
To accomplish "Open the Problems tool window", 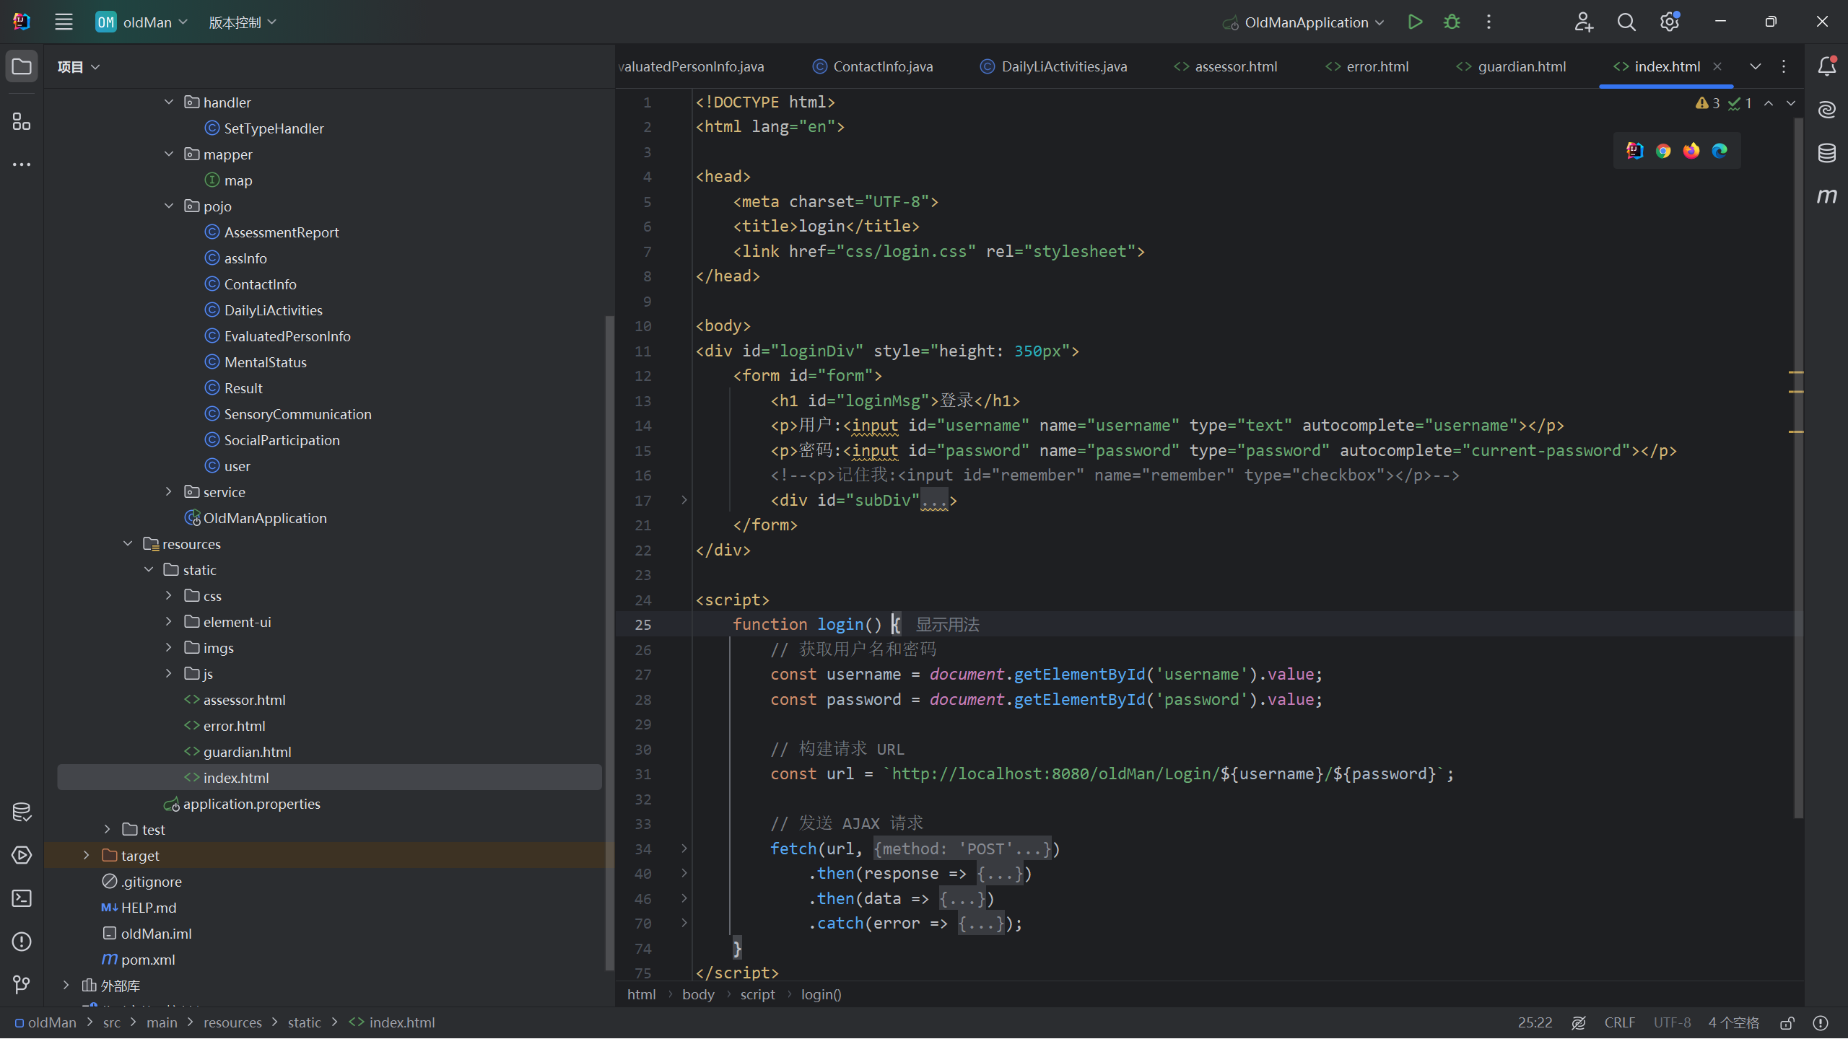I will click(22, 942).
